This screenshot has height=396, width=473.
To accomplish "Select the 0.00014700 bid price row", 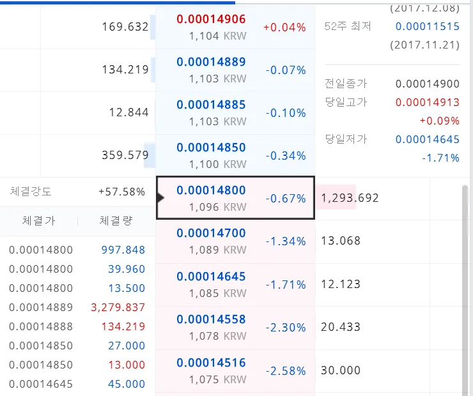I will (235, 241).
